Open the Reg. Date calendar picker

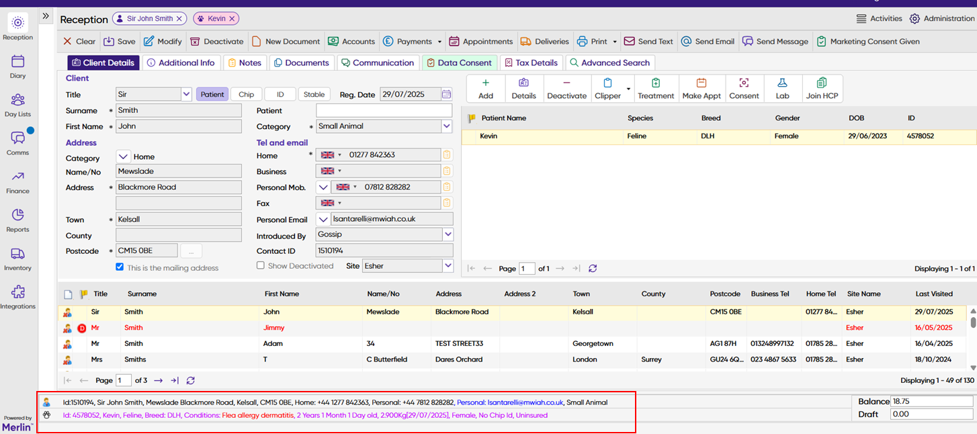tap(447, 94)
